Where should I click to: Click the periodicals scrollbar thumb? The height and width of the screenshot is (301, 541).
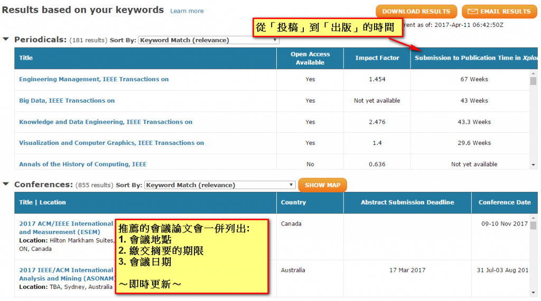pos(534,81)
